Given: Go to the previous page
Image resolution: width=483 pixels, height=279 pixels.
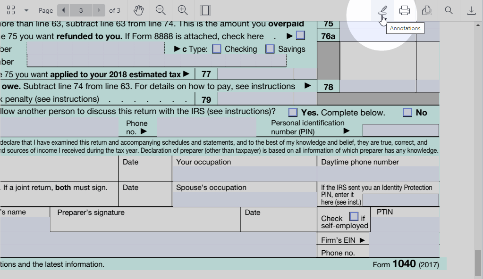Looking at the screenshot, I should click(x=64, y=10).
